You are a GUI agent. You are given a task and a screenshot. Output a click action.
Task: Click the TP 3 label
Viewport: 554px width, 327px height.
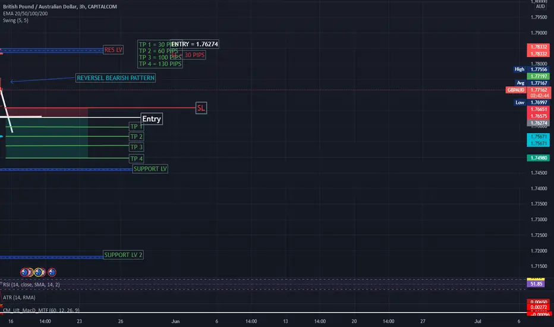tap(136, 147)
